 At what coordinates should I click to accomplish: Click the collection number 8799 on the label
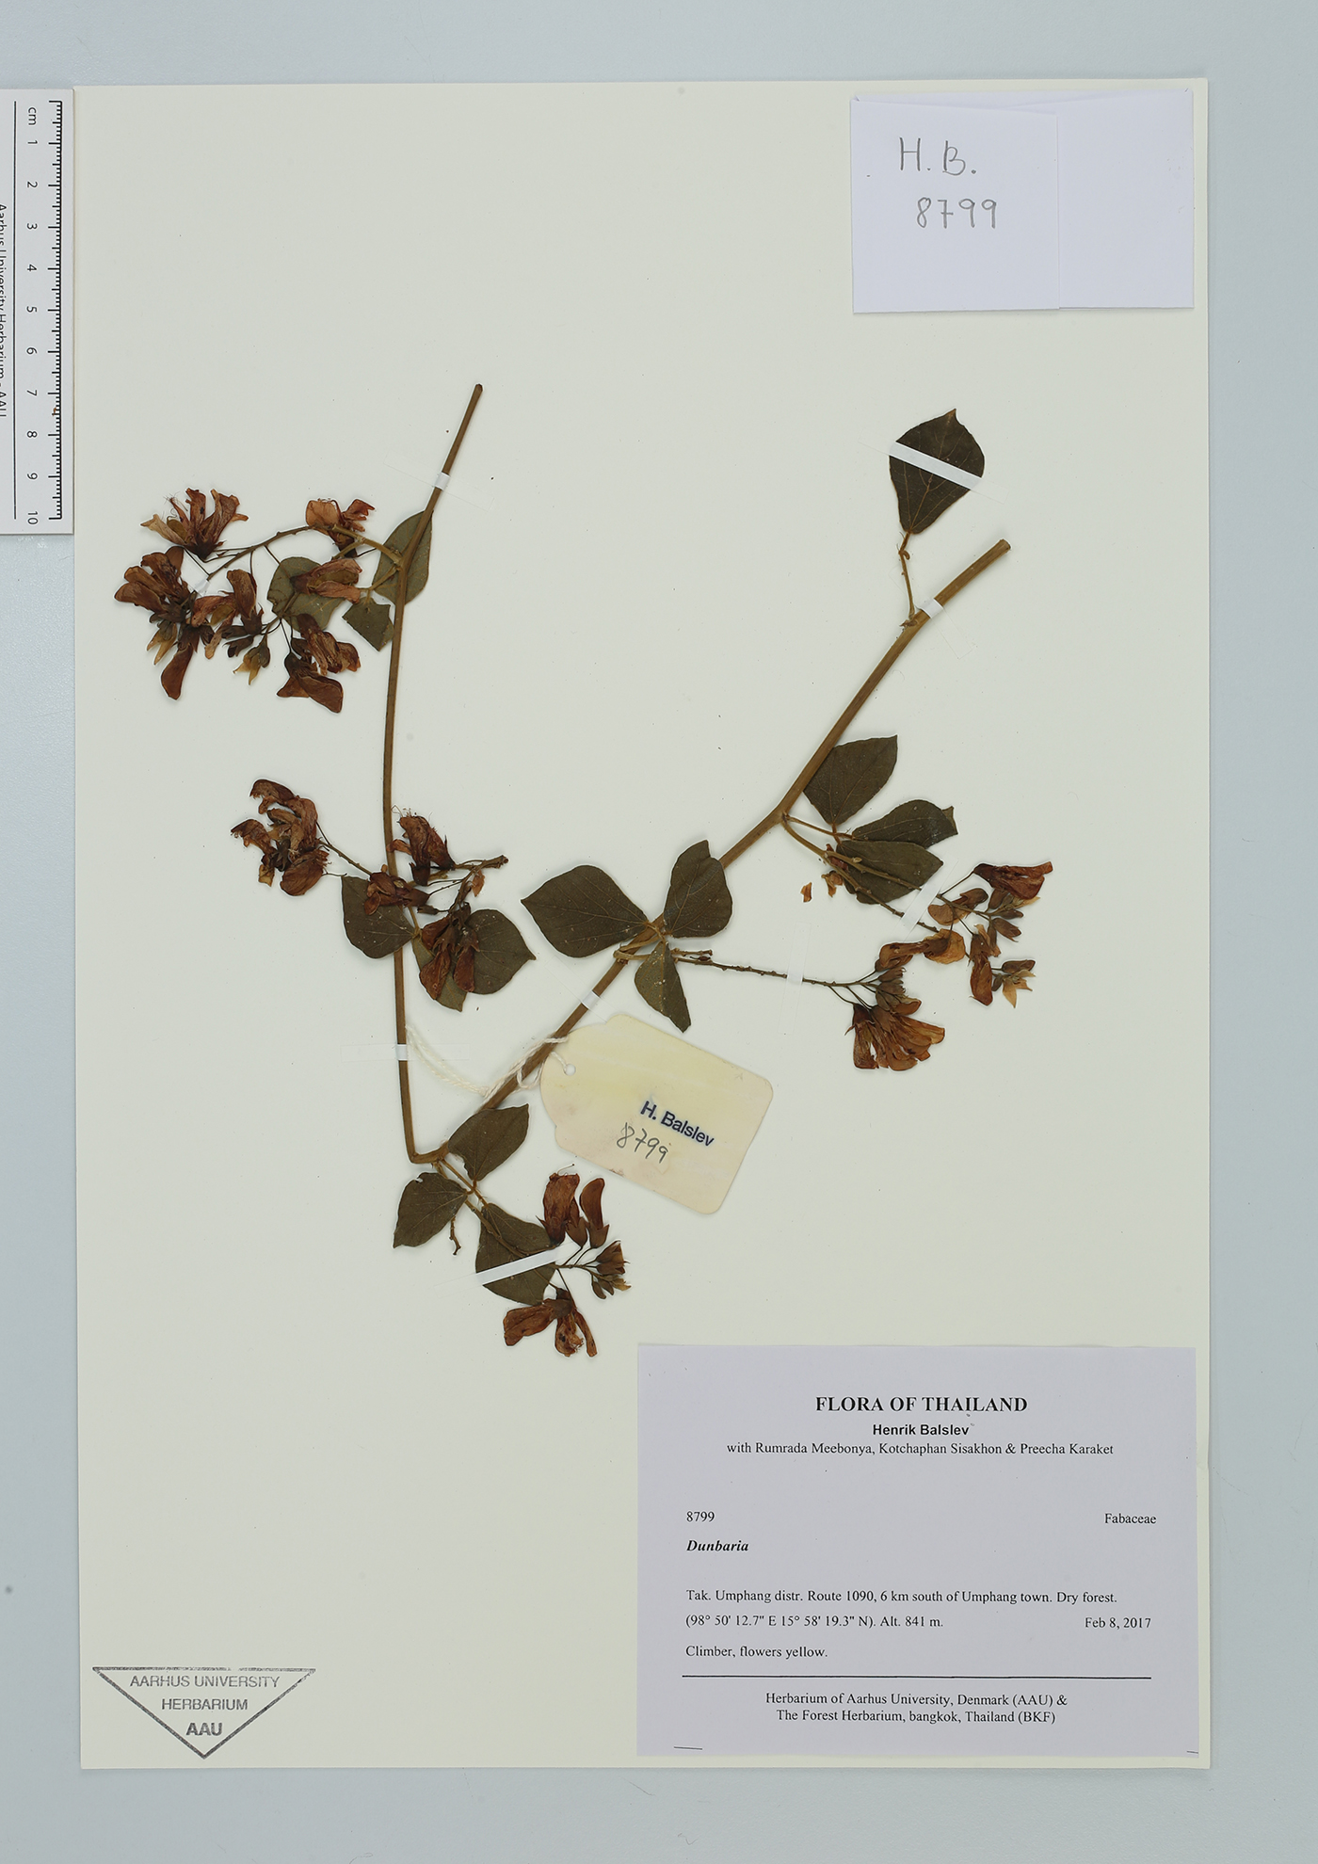coord(699,1517)
